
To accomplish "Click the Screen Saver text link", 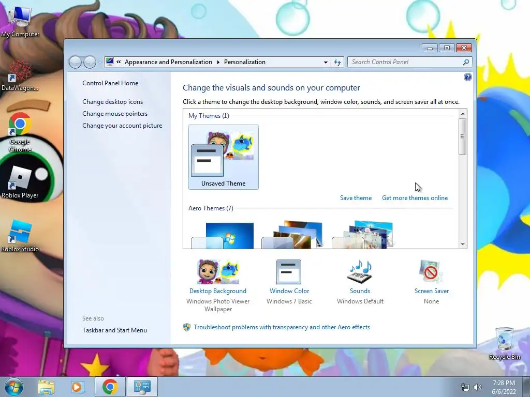I will [x=432, y=291].
